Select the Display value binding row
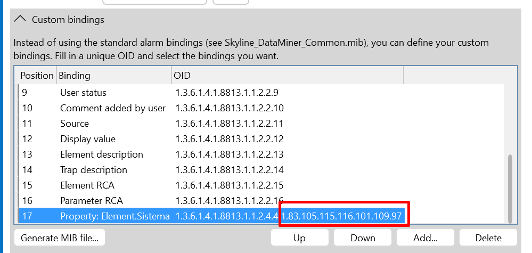The height and width of the screenshot is (253, 532). tap(261, 139)
